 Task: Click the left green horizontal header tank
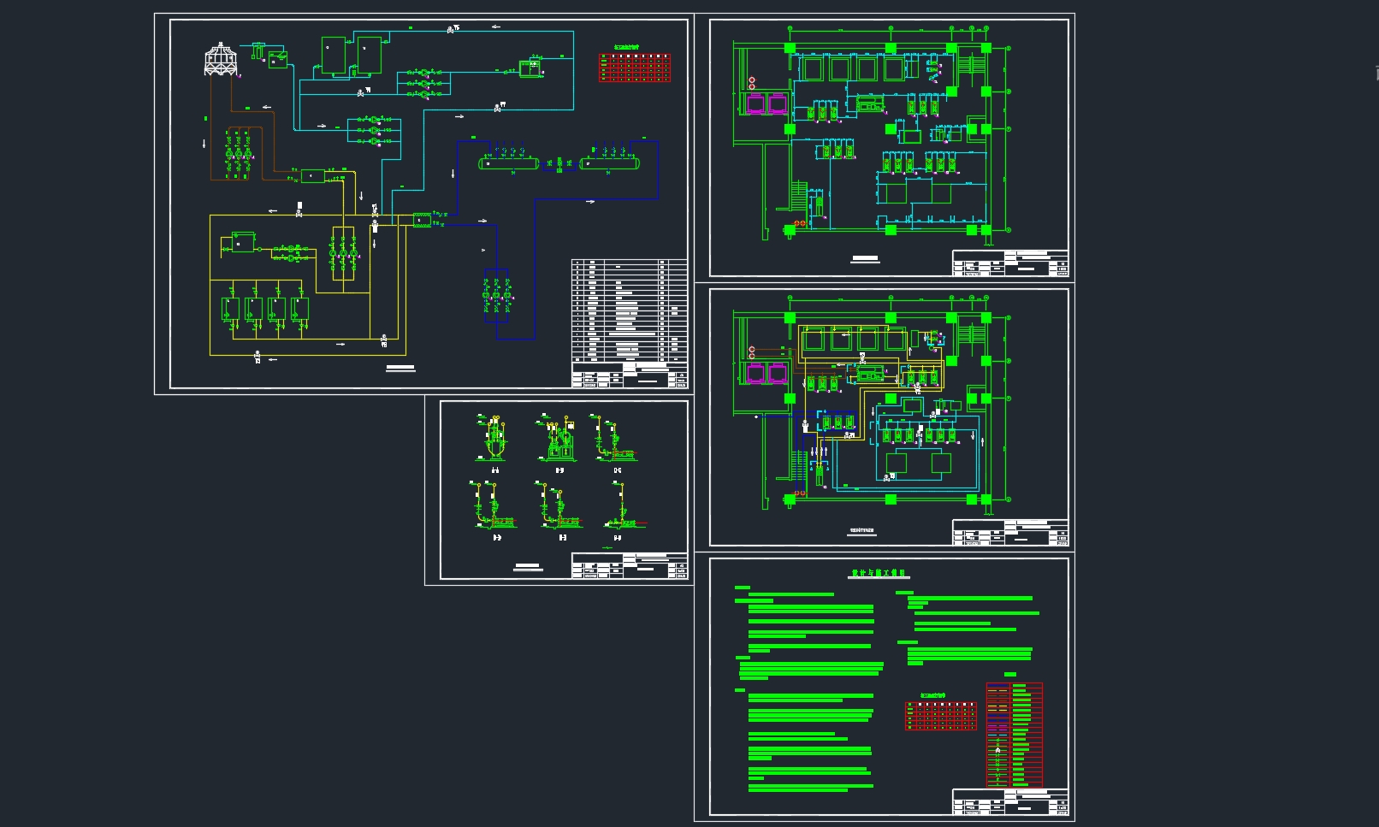click(x=506, y=162)
